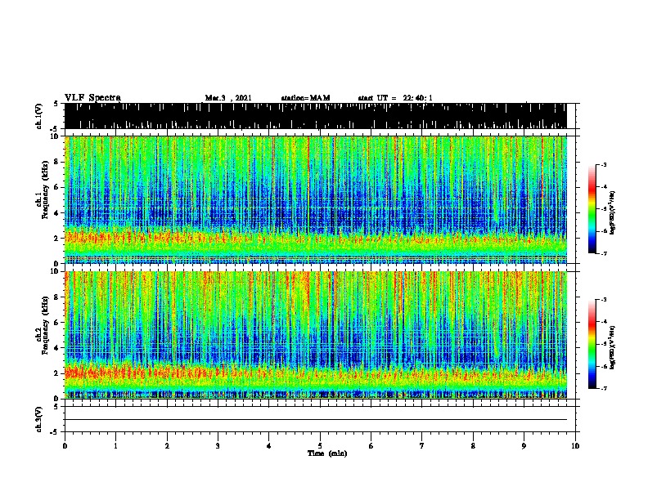Click the "ch.1(V)" waveform axis label
The width and height of the screenshot is (648, 500).
tap(38, 116)
